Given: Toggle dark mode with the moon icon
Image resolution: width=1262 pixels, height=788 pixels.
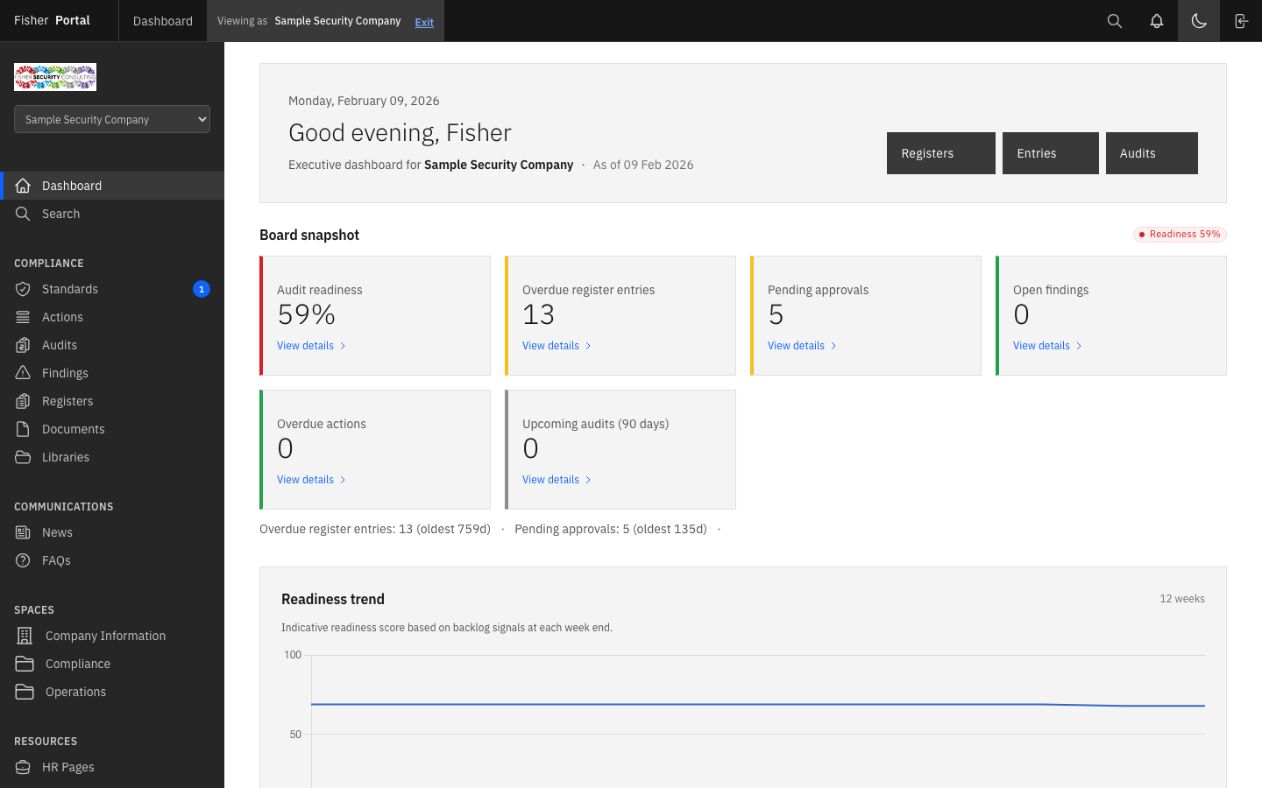Looking at the screenshot, I should click(x=1198, y=20).
